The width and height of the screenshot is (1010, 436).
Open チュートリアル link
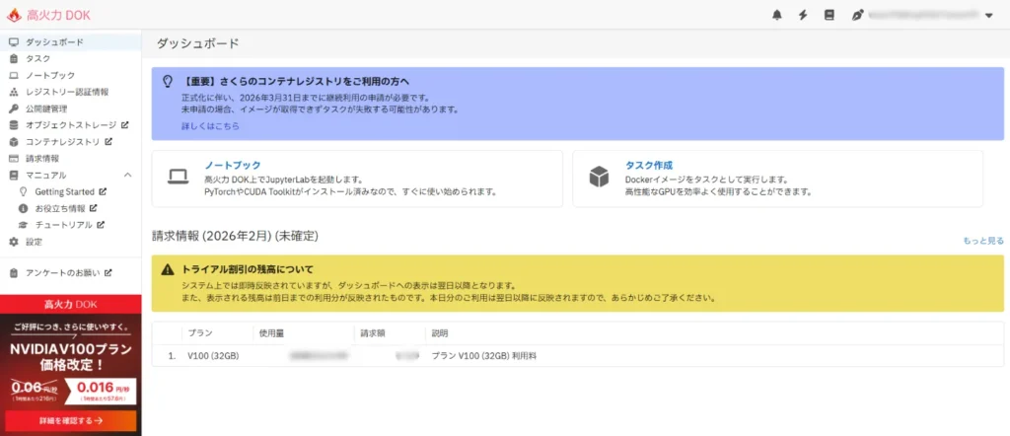tap(71, 226)
